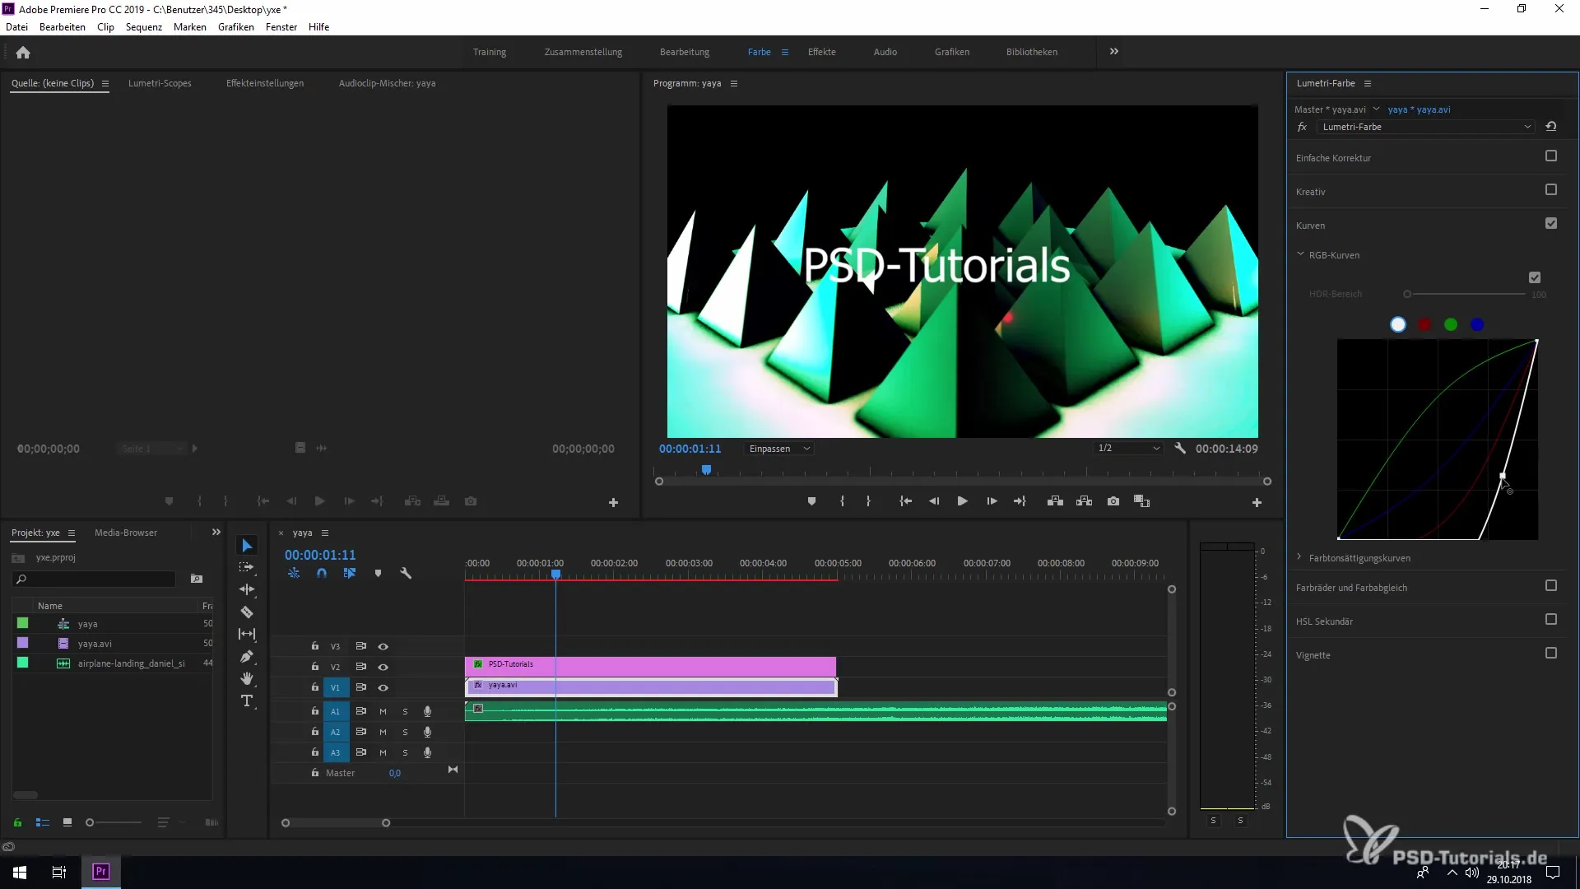Switch to Effekte workspace
The image size is (1580, 889).
click(821, 52)
